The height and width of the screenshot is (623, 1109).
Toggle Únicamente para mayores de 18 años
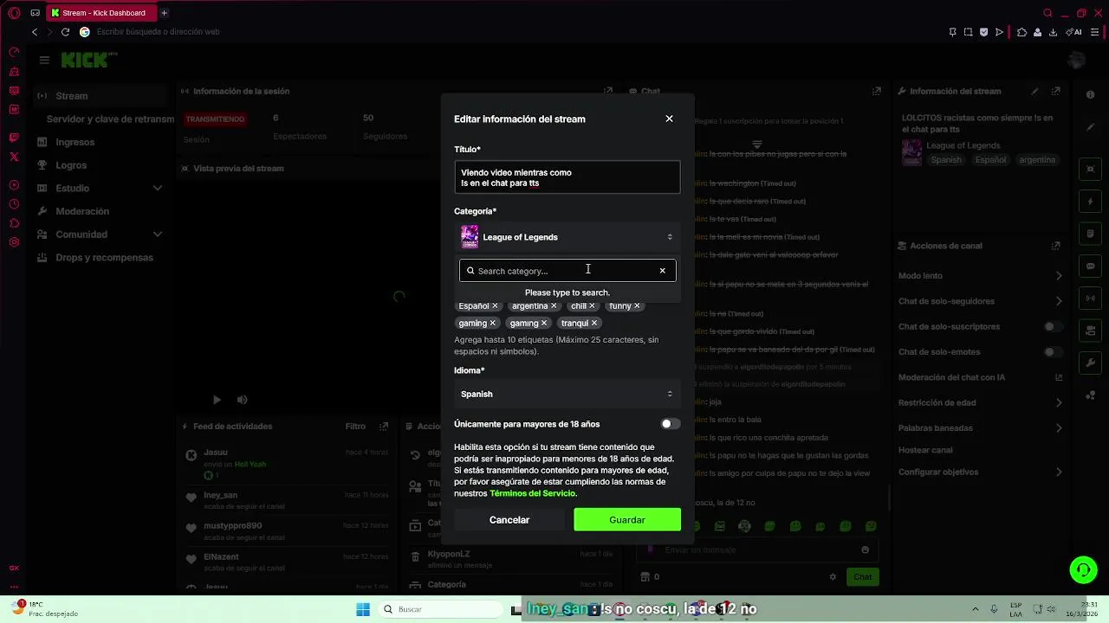(x=671, y=424)
